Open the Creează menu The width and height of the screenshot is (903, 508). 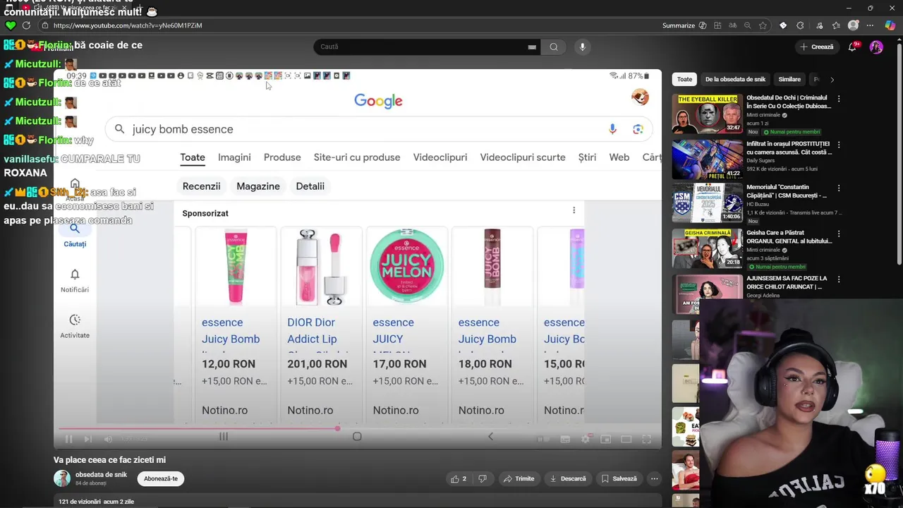816,47
